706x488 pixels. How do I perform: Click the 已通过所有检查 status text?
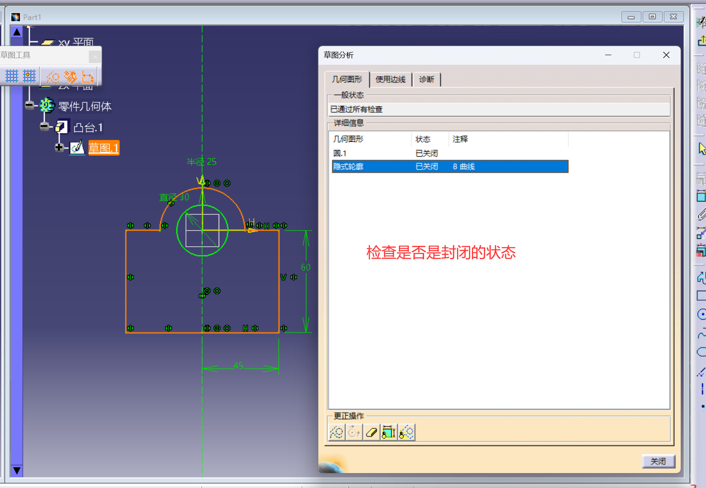pyautogui.click(x=357, y=109)
